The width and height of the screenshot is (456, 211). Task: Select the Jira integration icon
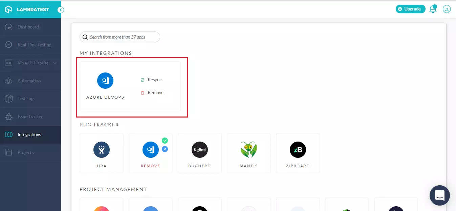(101, 149)
